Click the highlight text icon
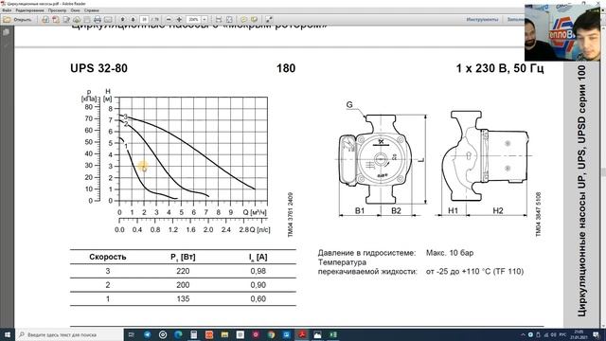 click(x=254, y=19)
